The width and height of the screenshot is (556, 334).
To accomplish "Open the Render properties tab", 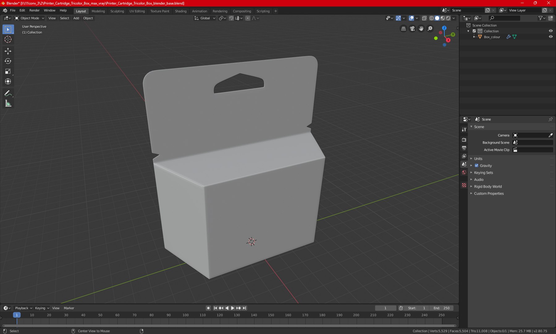I will 464,140.
